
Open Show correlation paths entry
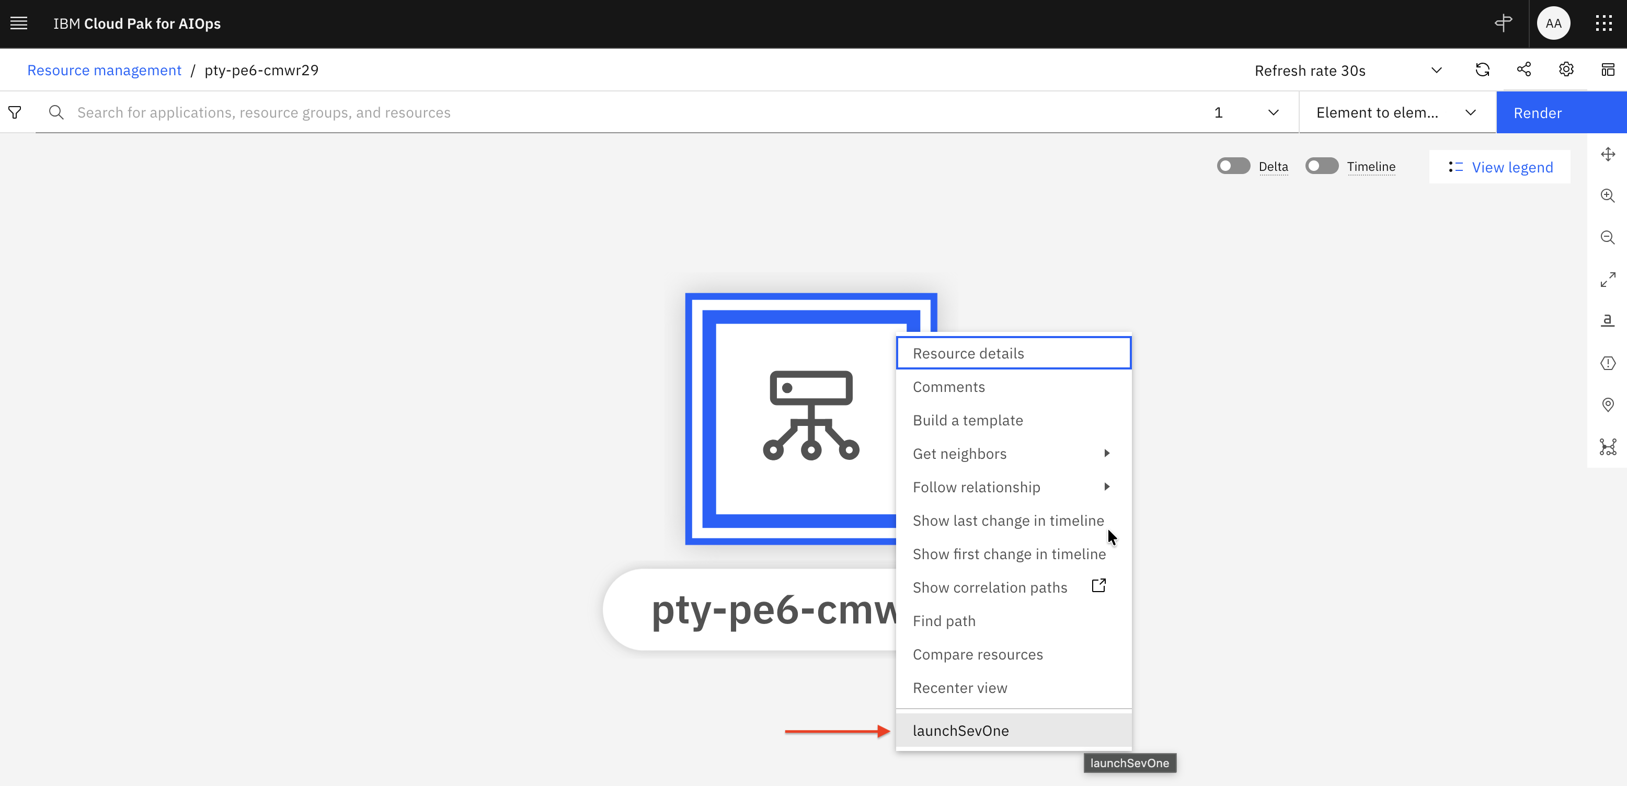(x=1013, y=588)
